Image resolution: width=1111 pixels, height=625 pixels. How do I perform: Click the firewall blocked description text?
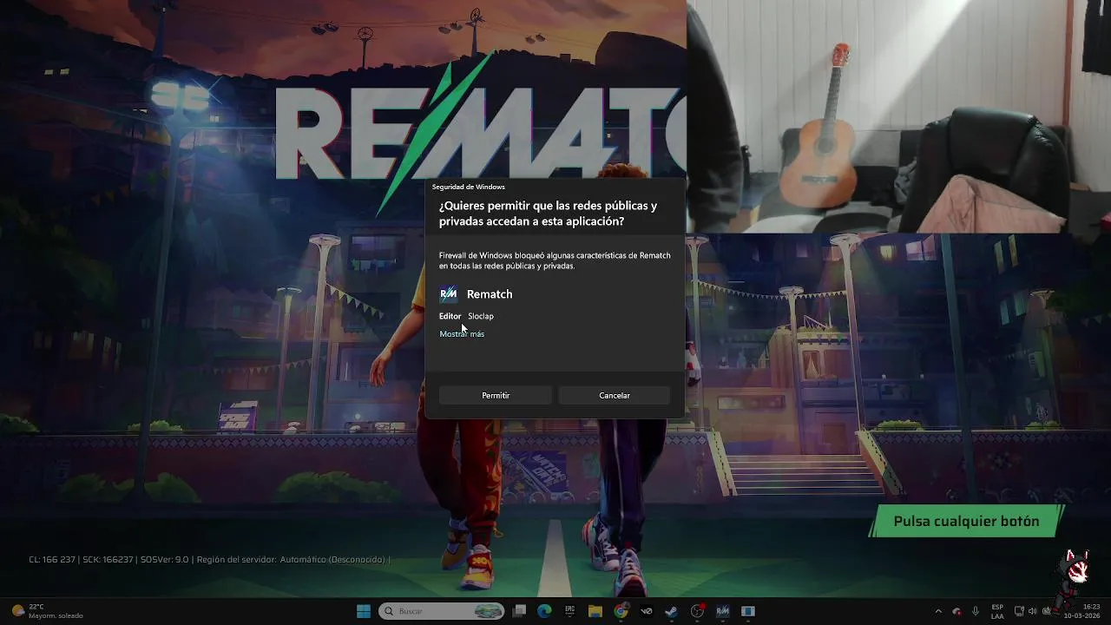pos(555,260)
